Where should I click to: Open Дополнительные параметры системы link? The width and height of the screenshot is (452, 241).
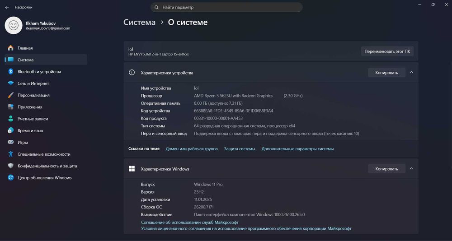pos(297,149)
